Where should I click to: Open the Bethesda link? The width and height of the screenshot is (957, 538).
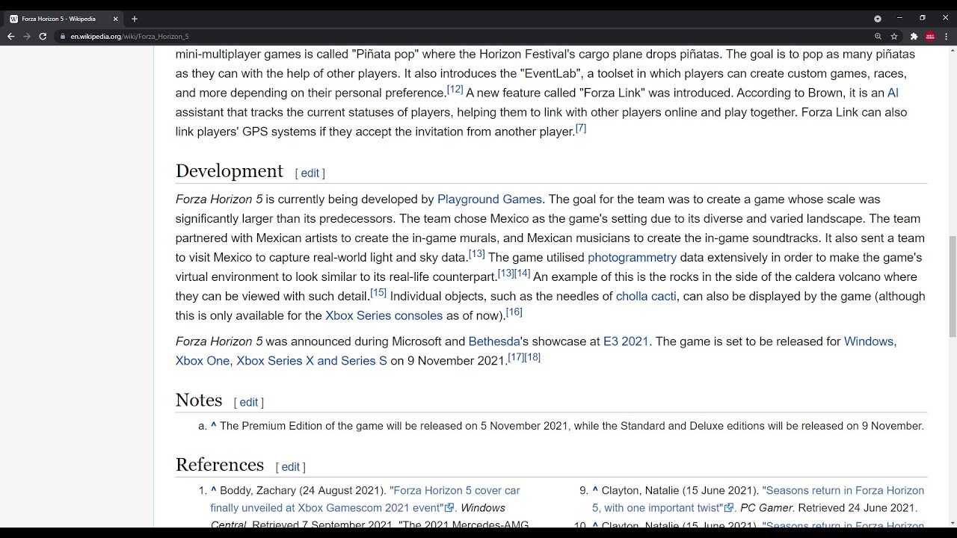coord(494,341)
